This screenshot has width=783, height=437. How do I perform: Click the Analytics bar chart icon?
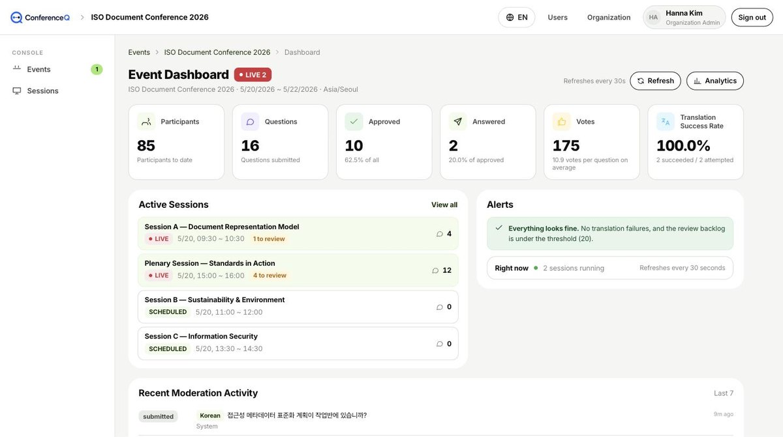pyautogui.click(x=698, y=81)
